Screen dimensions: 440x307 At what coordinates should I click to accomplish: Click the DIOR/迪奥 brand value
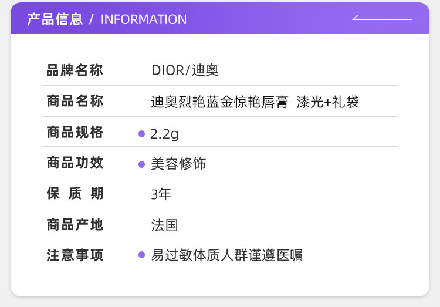(185, 71)
